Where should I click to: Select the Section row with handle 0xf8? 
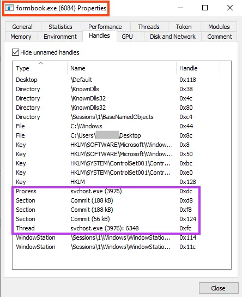122,210
